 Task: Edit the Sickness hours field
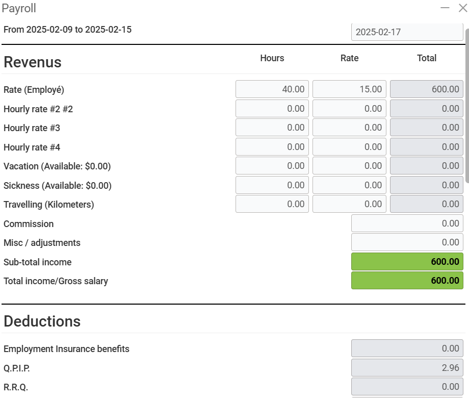pos(272,185)
